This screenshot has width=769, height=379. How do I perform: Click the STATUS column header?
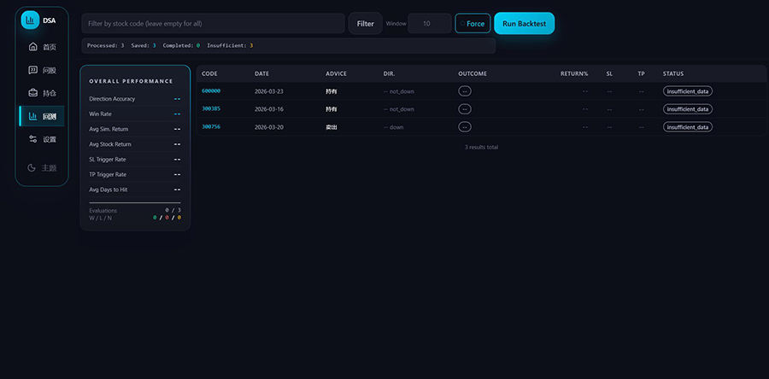[673, 73]
